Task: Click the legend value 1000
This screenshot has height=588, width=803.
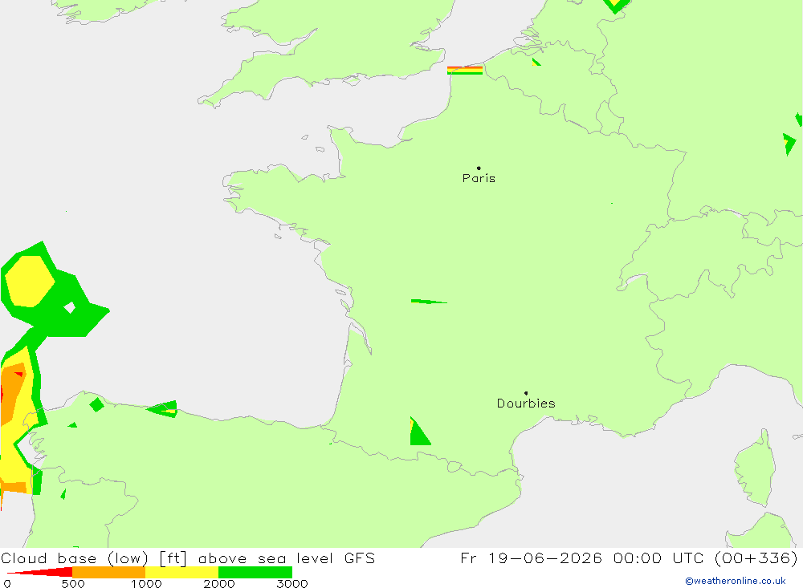Action: 146,583
